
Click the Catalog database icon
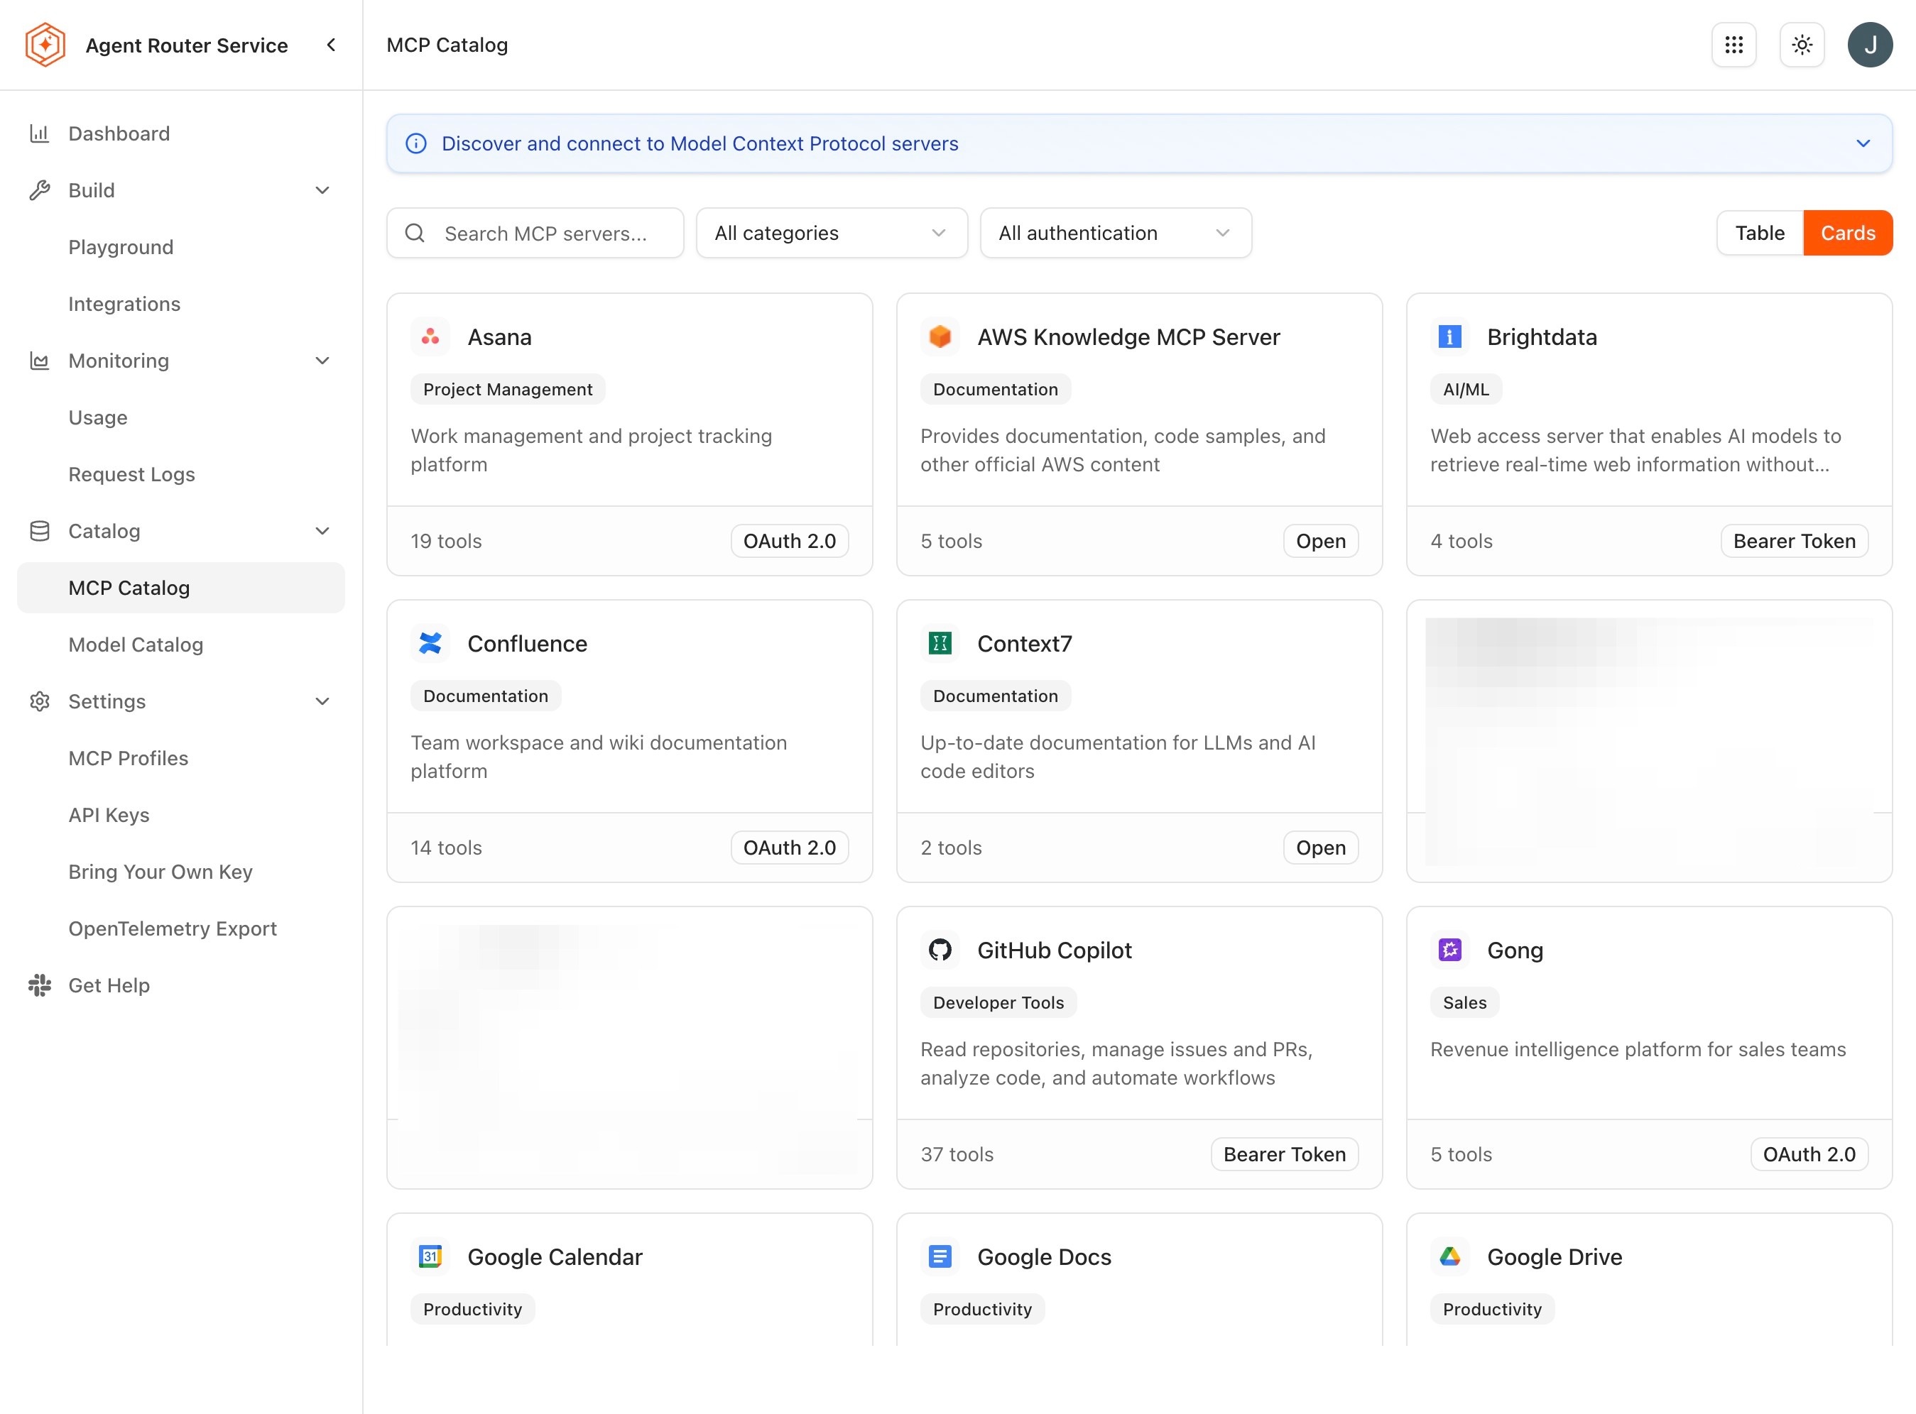click(39, 531)
